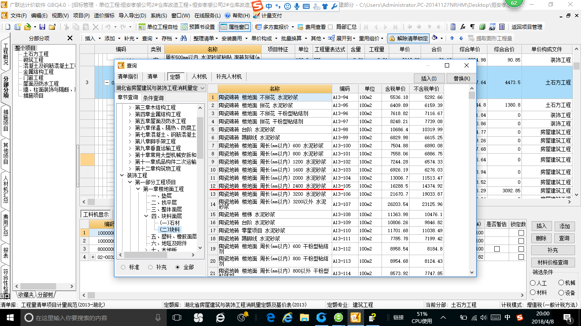Open 单位工程自检 self-check tool
Viewport: 581px width, 326px height.
158,27
